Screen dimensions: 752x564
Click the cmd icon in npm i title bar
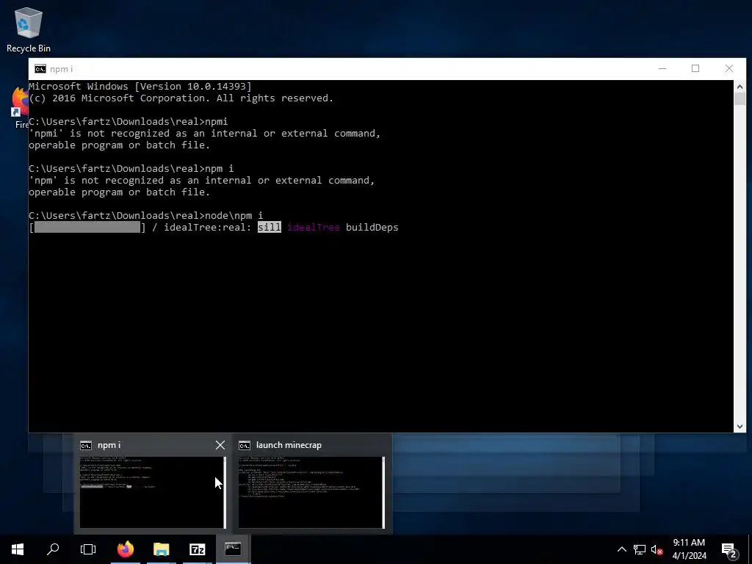pyautogui.click(x=40, y=69)
